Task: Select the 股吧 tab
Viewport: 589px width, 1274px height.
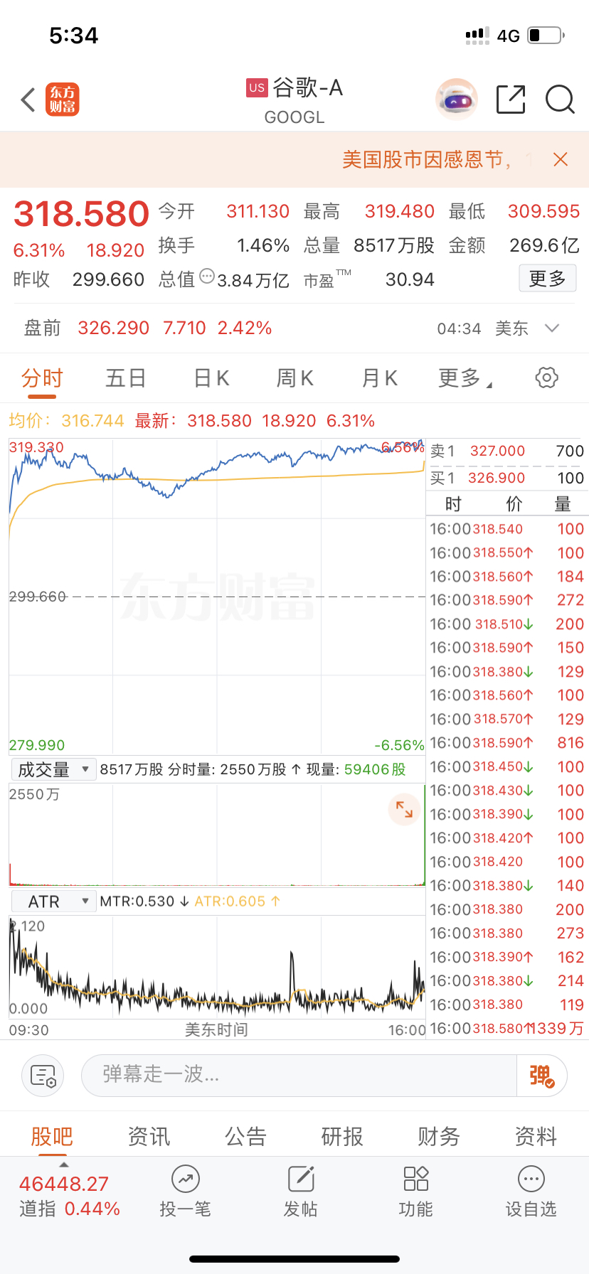Action: pyautogui.click(x=52, y=1136)
